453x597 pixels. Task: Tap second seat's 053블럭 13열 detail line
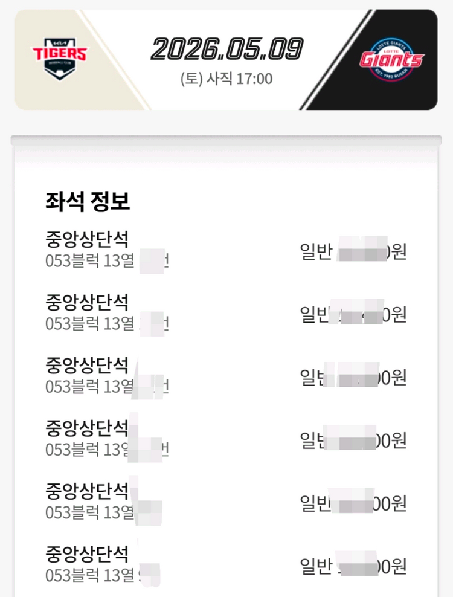point(106,324)
